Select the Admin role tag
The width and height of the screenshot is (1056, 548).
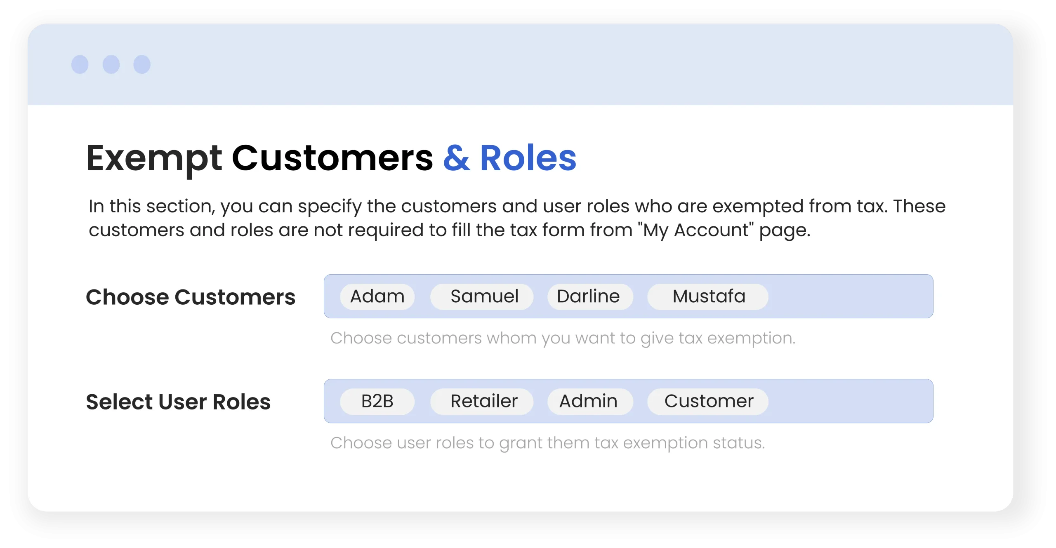click(590, 401)
